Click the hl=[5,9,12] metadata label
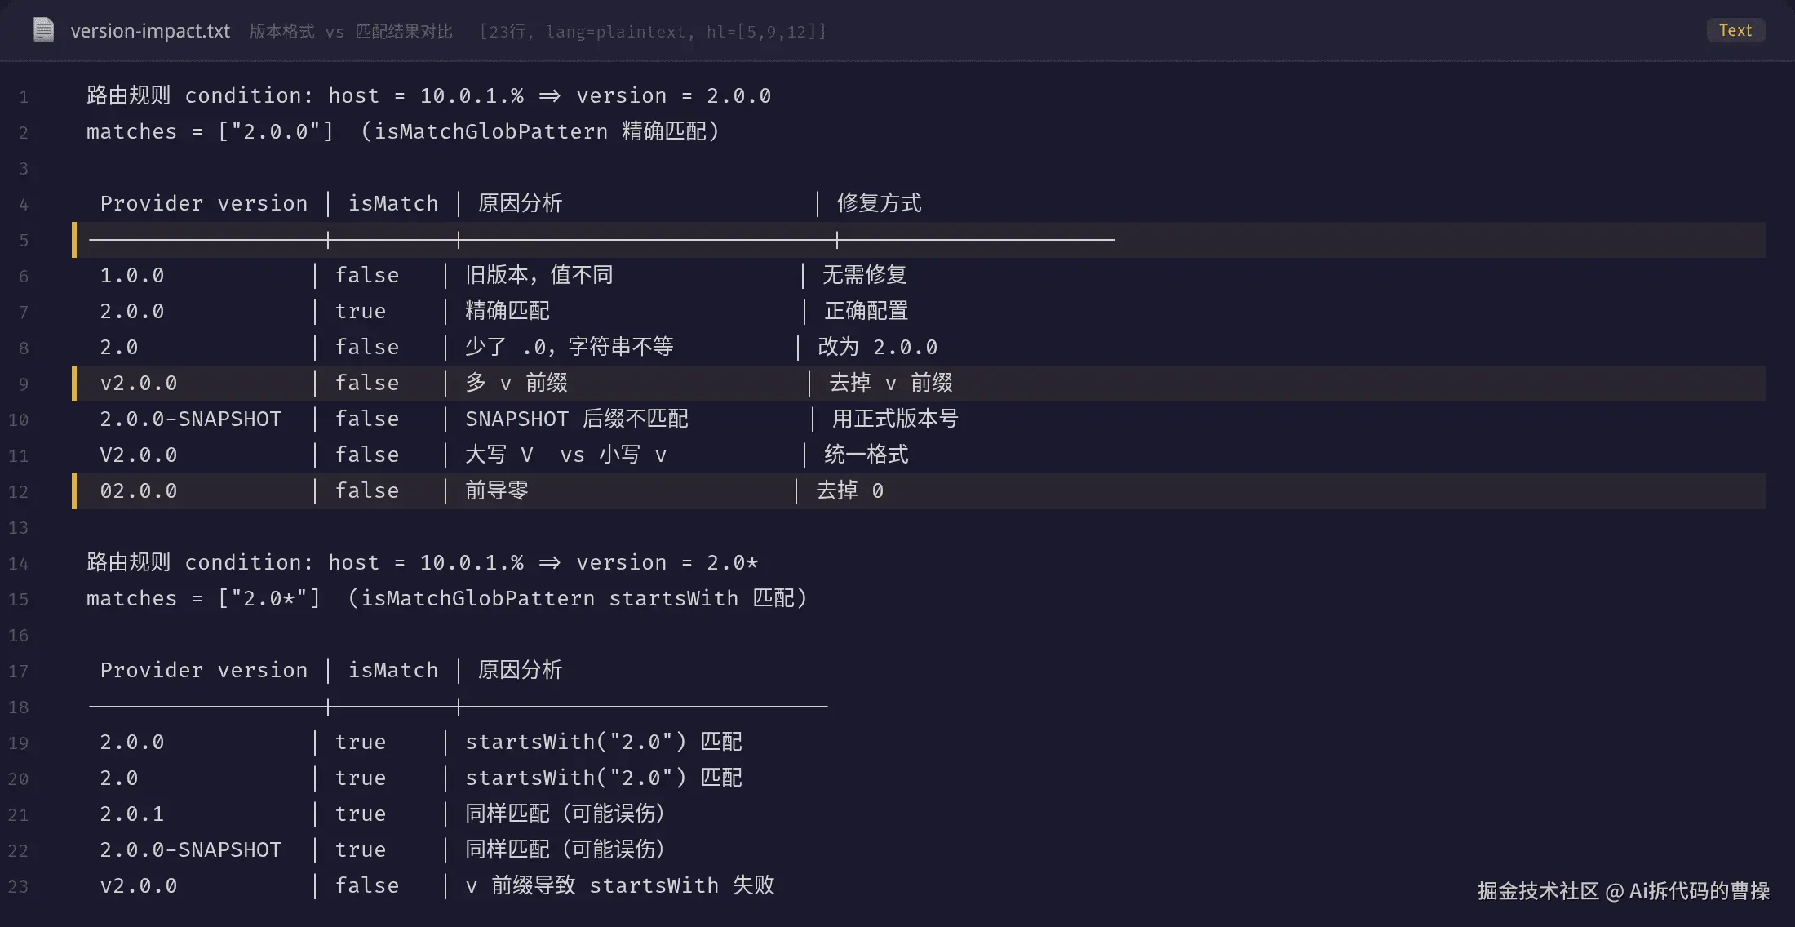This screenshot has height=927, width=1795. click(x=766, y=31)
